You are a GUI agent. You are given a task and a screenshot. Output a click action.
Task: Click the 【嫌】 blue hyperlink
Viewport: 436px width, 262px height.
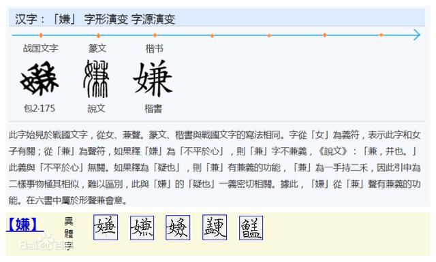pos(25,225)
